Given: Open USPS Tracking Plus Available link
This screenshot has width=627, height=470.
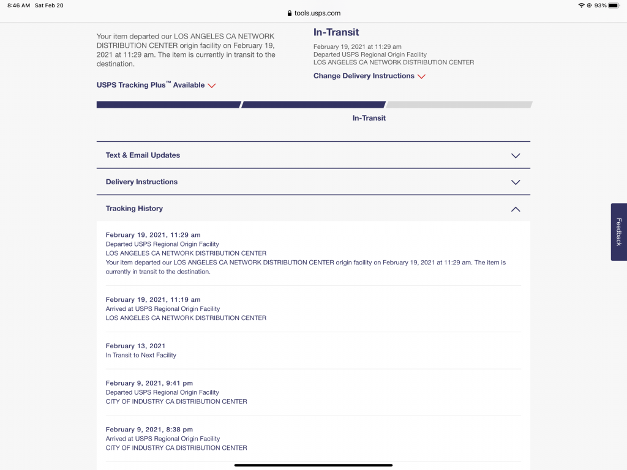Looking at the screenshot, I should pos(151,85).
